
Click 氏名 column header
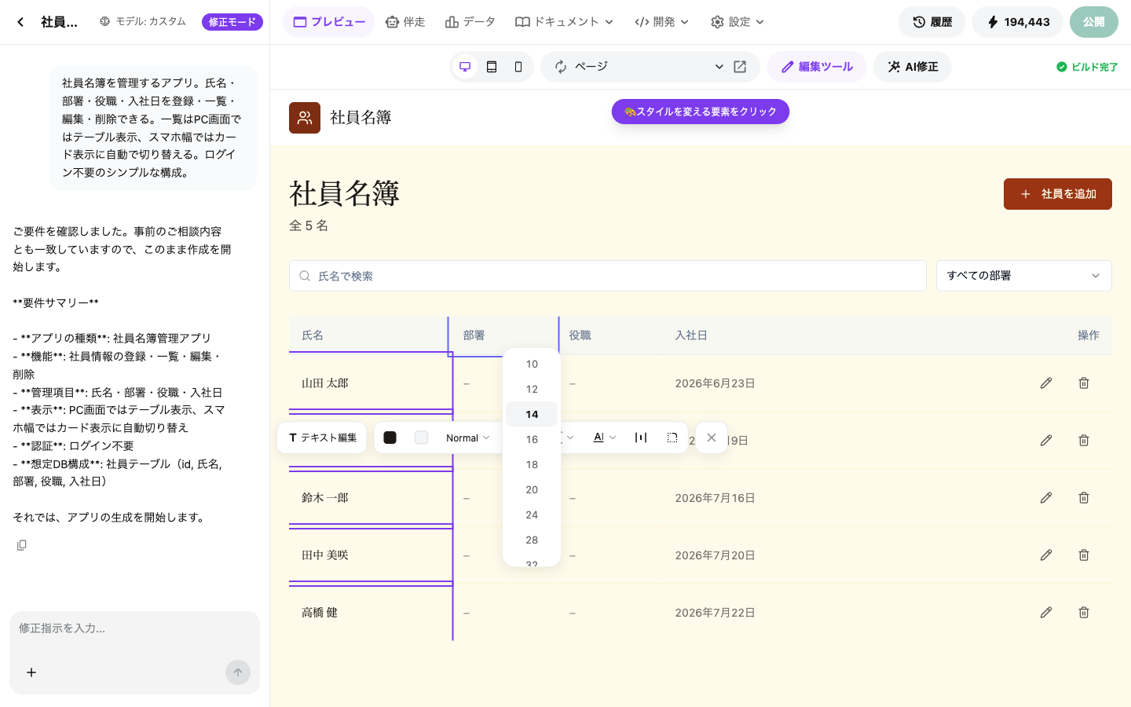click(x=313, y=335)
